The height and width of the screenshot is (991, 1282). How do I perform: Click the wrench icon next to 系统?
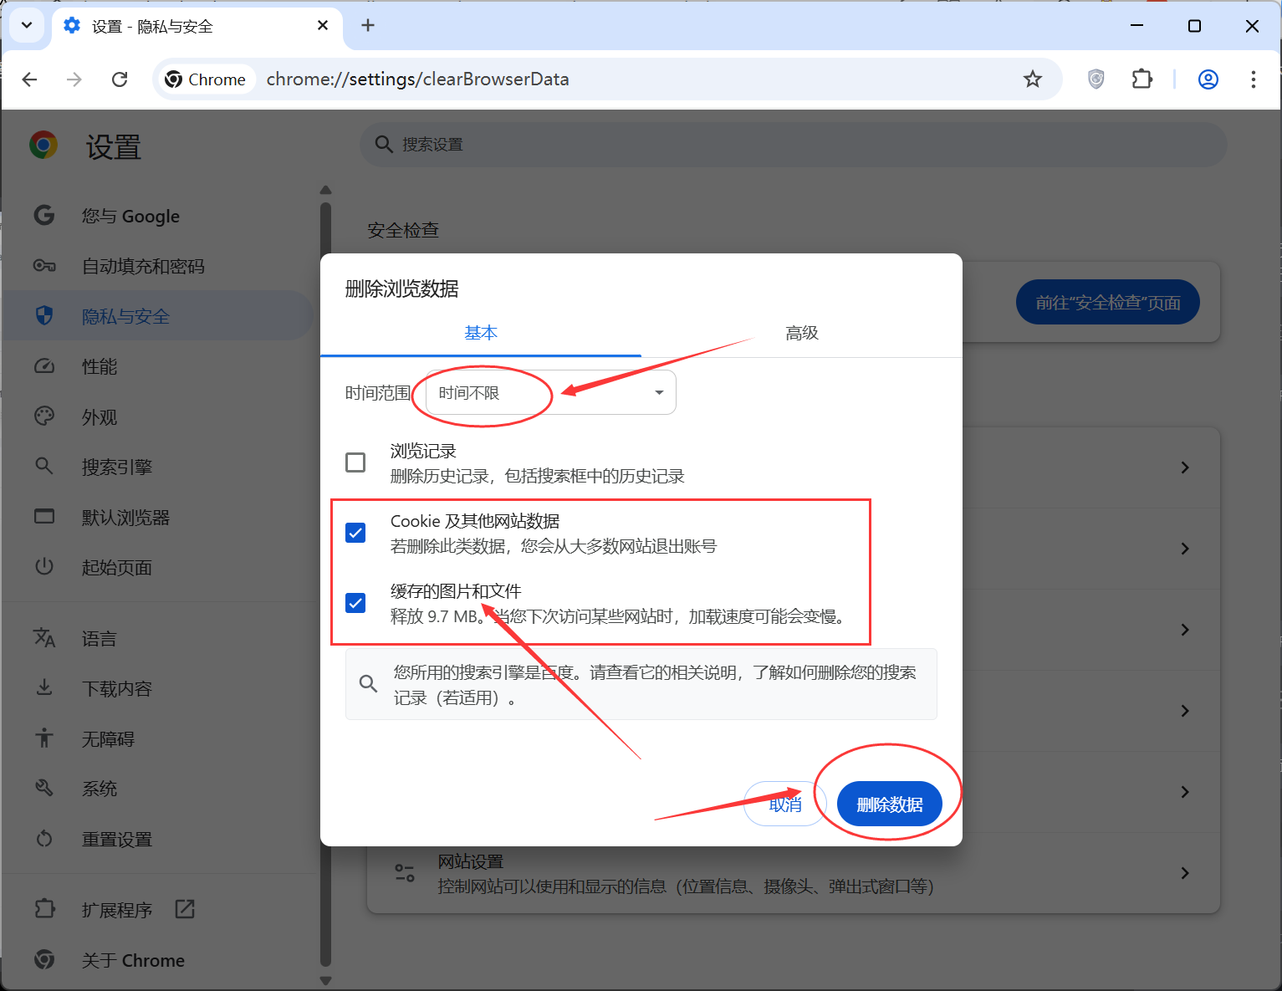pos(43,787)
